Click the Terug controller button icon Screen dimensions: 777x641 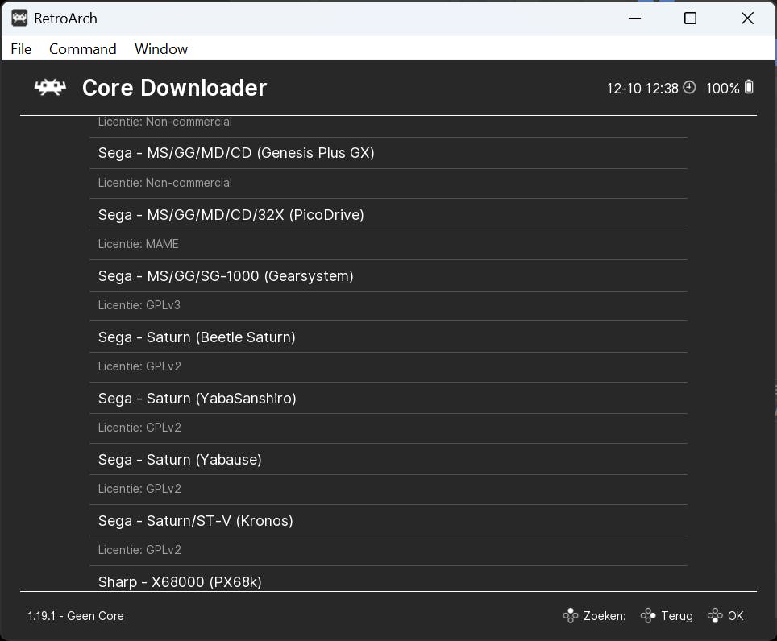(x=647, y=616)
